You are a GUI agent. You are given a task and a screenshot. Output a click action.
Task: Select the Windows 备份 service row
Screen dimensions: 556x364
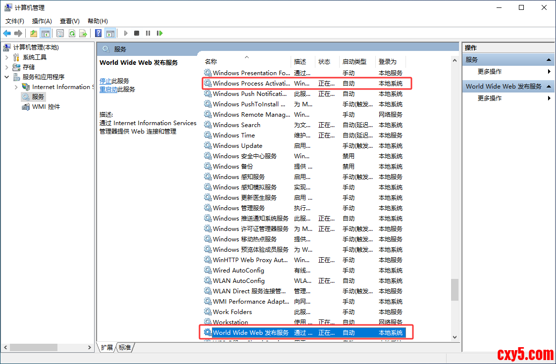tap(304, 166)
